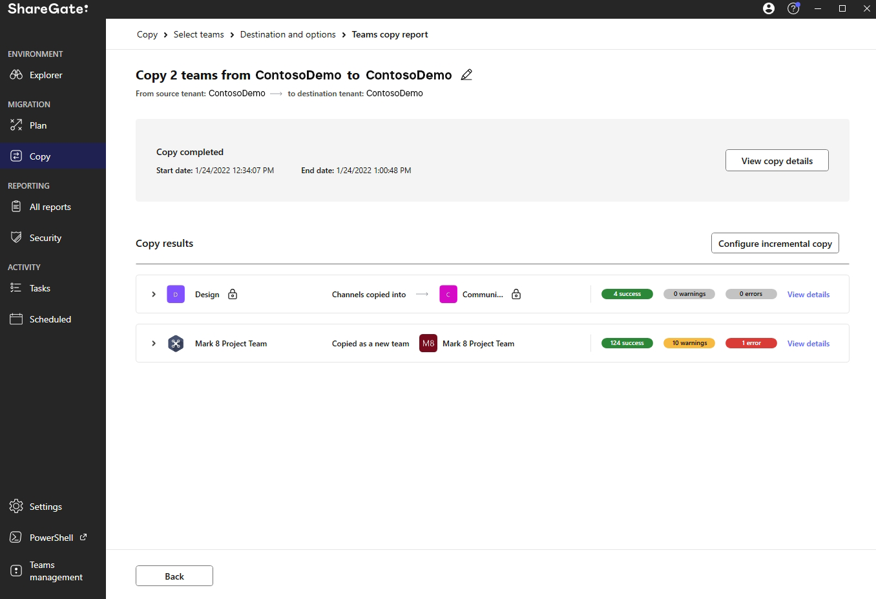Open the user account icon
The width and height of the screenshot is (876, 599).
pos(769,8)
